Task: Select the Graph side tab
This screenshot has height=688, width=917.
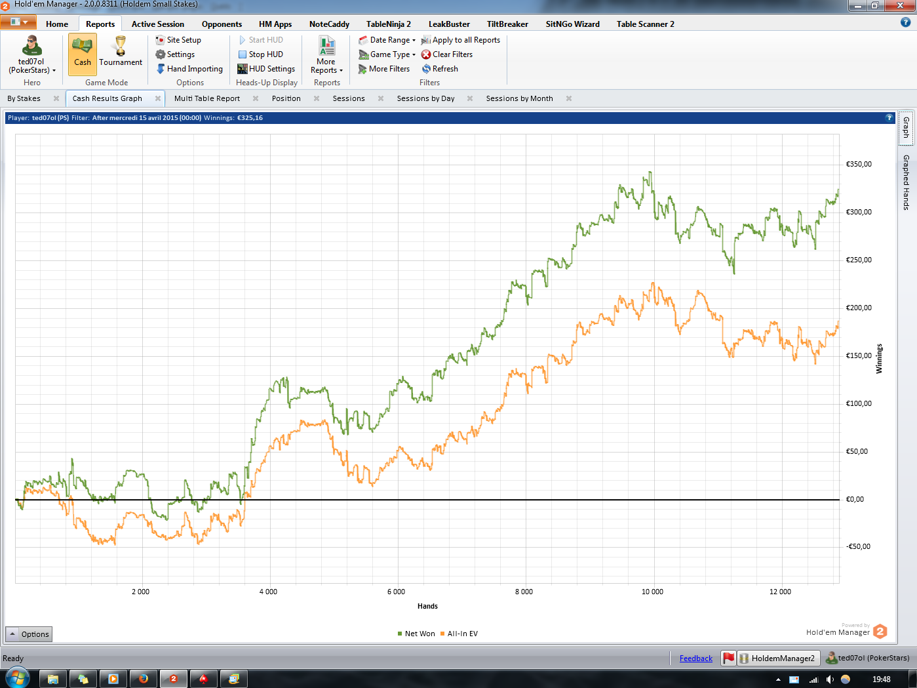Action: point(906,127)
